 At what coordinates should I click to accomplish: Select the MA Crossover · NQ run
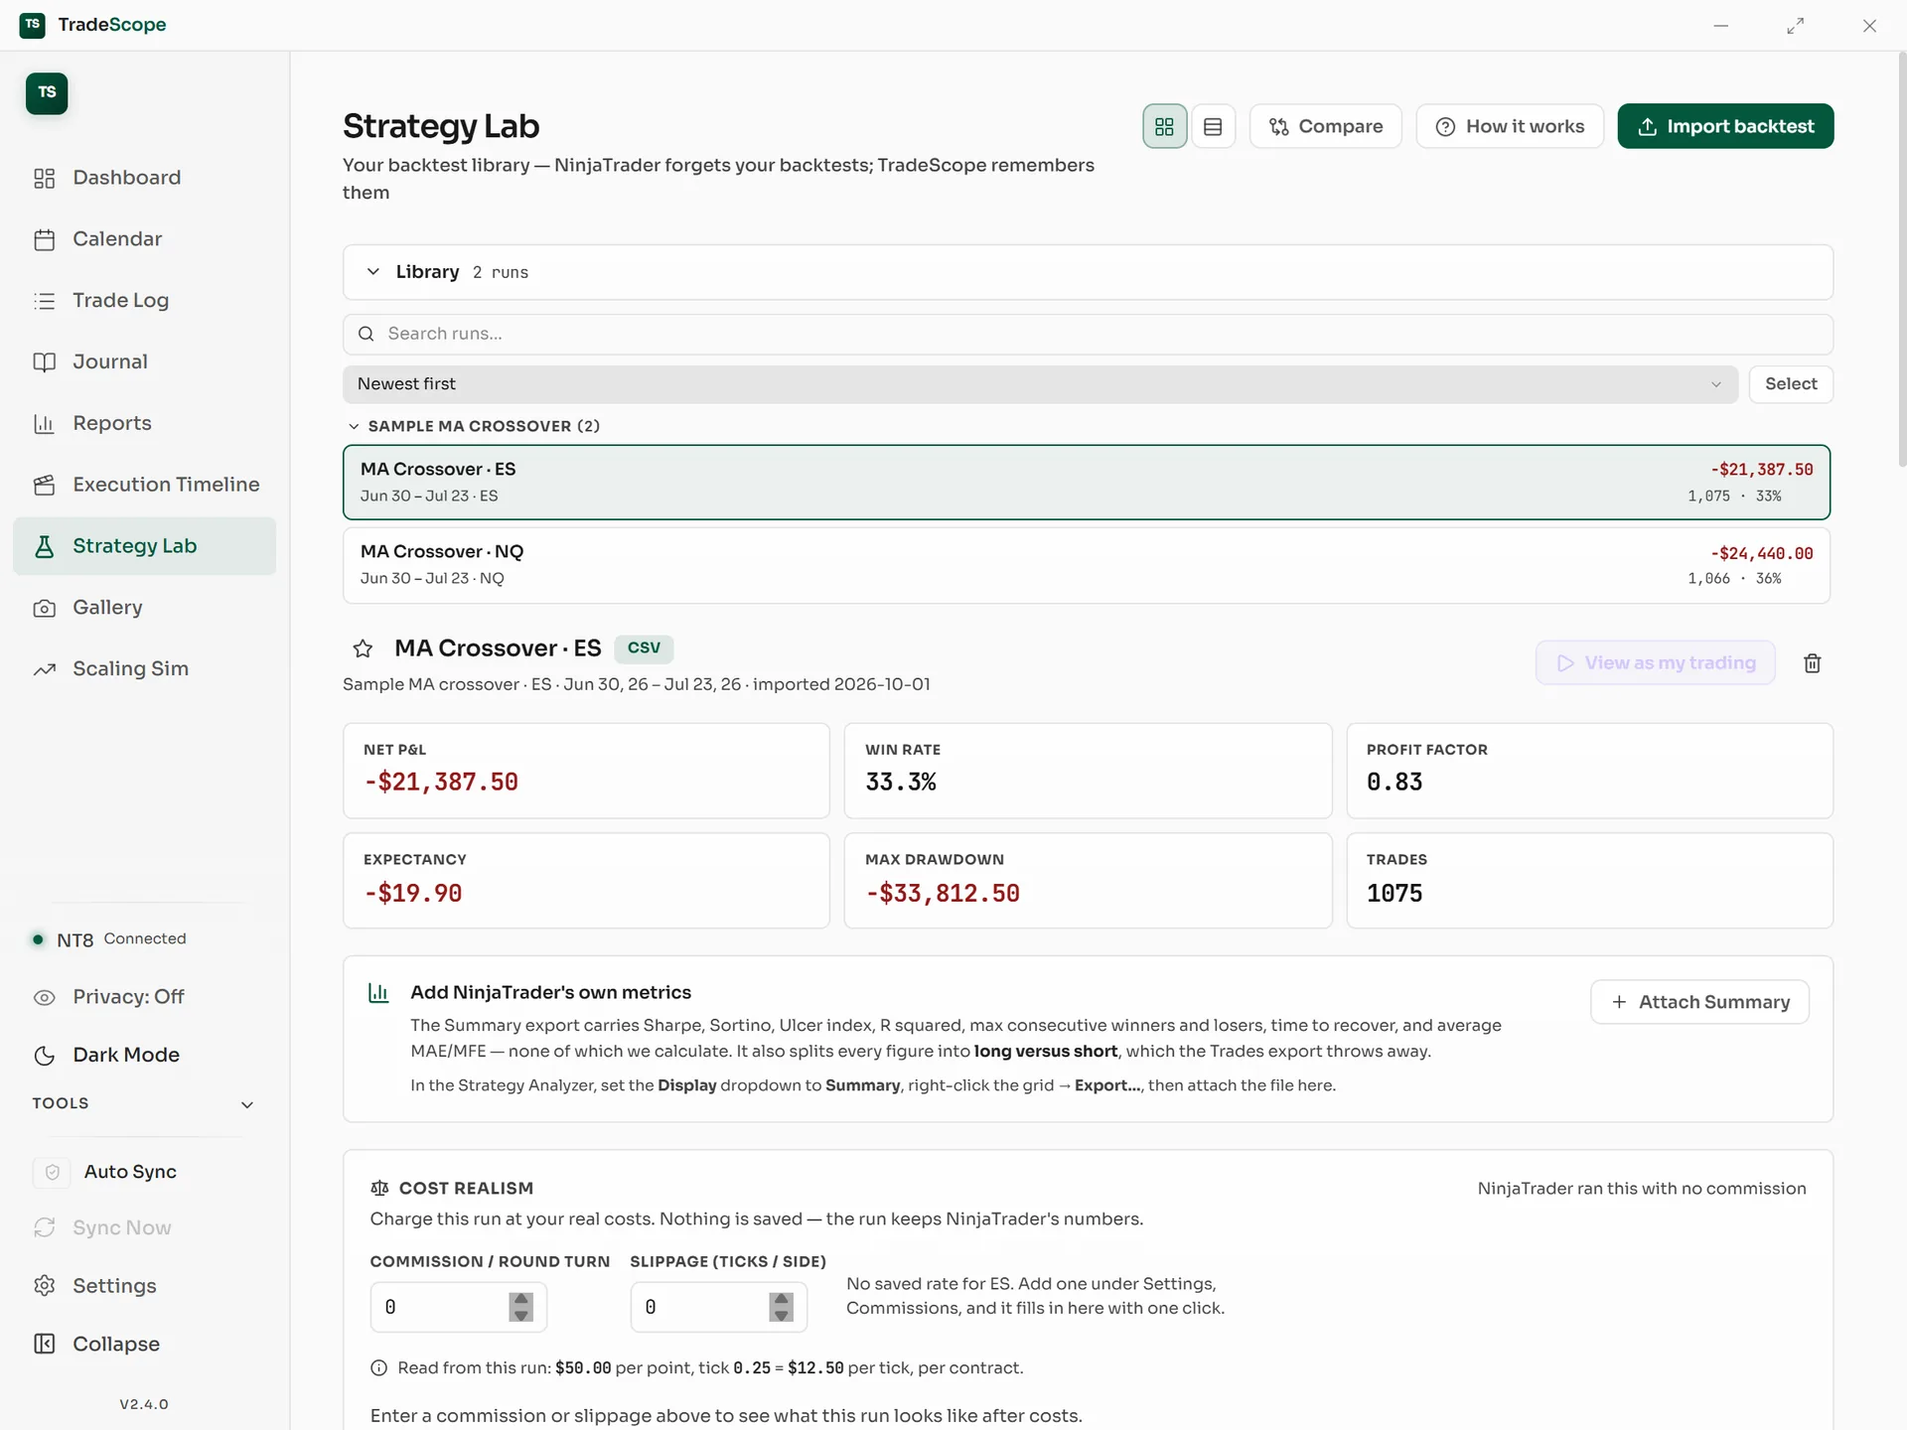pyautogui.click(x=1087, y=565)
